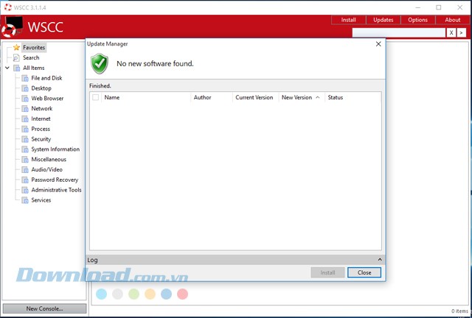
Task: Sort by the Author column header
Action: (x=212, y=97)
